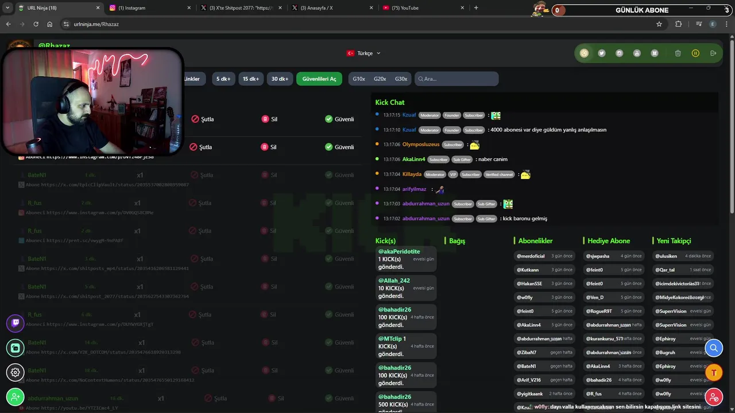Click the red user floating button
The width and height of the screenshot is (735, 413).
tap(714, 397)
